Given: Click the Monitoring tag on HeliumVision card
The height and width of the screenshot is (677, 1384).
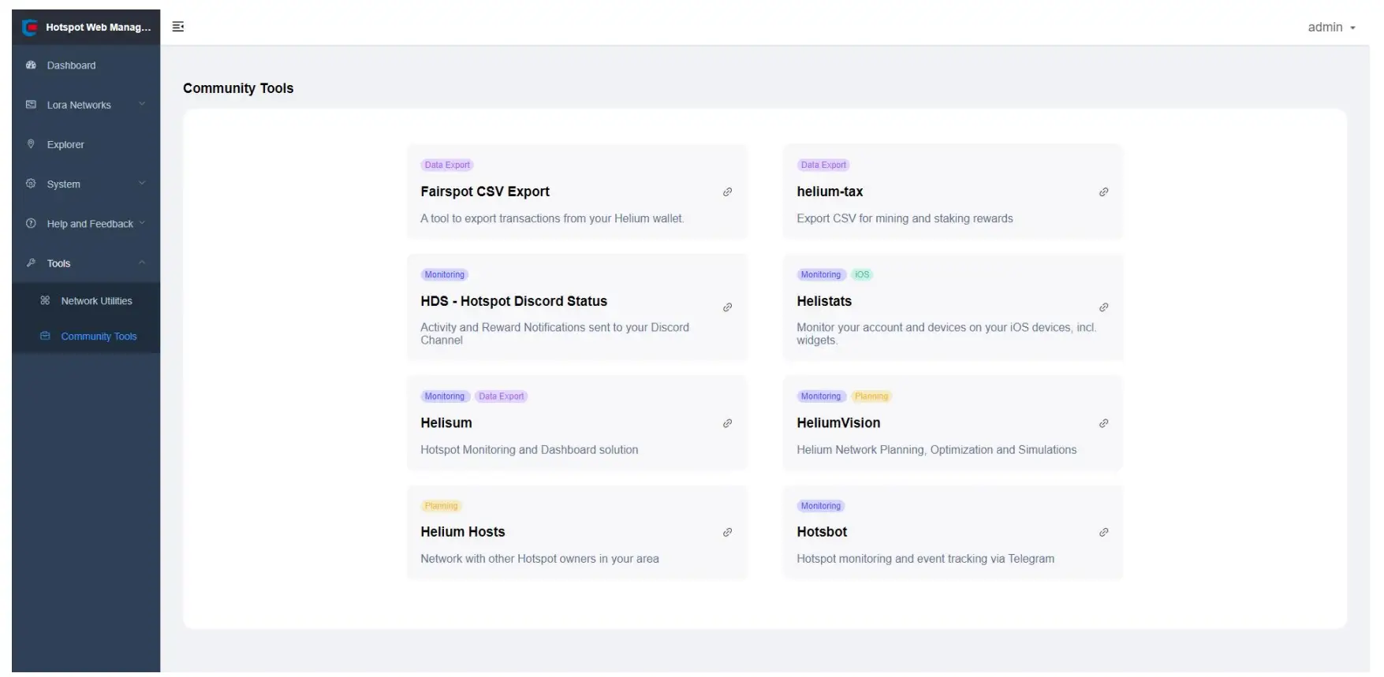Looking at the screenshot, I should tap(821, 396).
